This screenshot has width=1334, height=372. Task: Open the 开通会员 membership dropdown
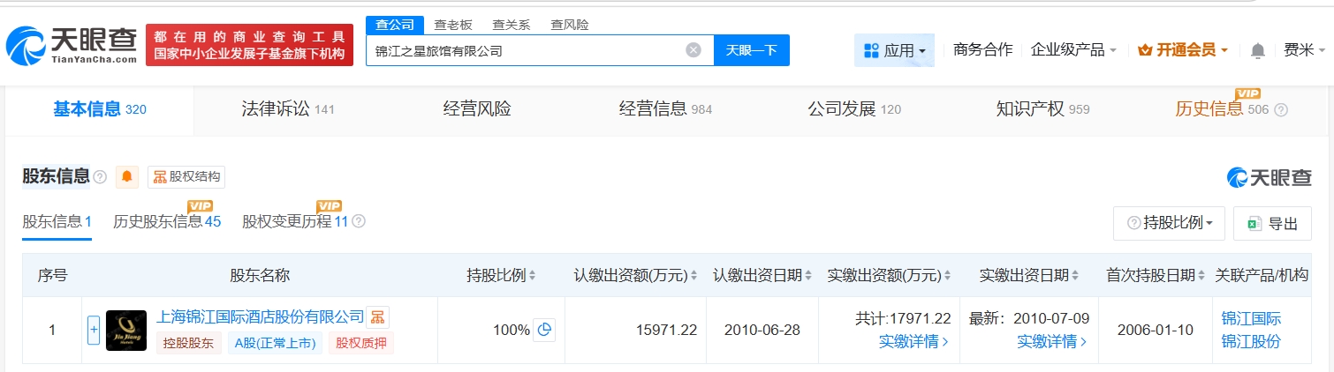click(1183, 50)
